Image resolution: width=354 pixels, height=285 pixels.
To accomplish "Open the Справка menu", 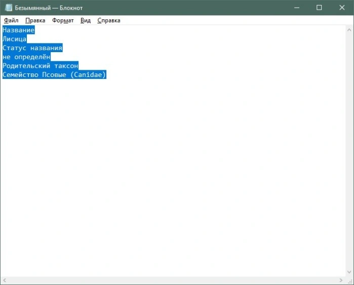I will point(108,20).
